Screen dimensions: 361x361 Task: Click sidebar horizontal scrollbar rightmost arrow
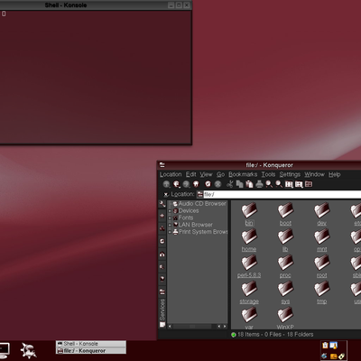tap(225, 327)
